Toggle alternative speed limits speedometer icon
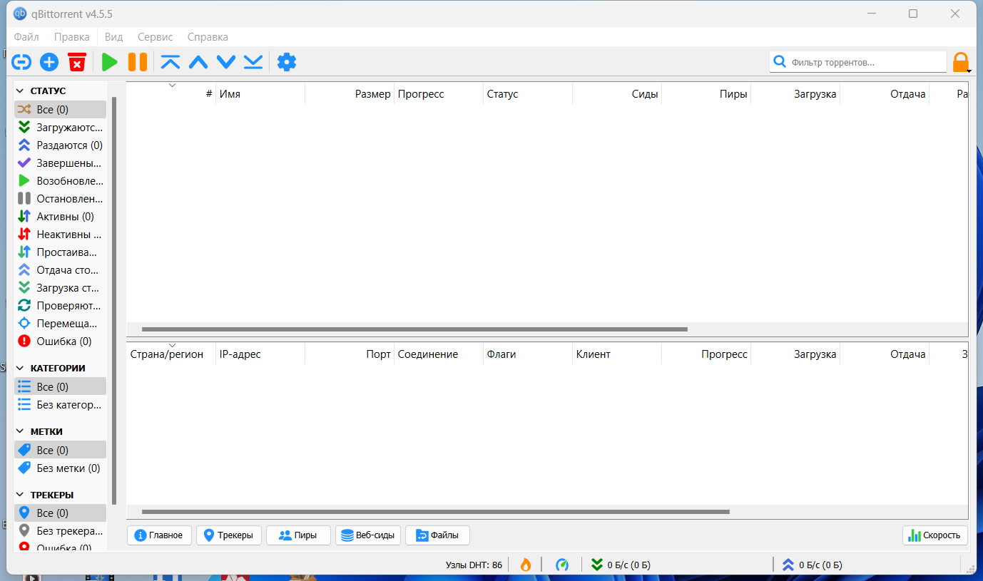The image size is (983, 581). click(562, 565)
